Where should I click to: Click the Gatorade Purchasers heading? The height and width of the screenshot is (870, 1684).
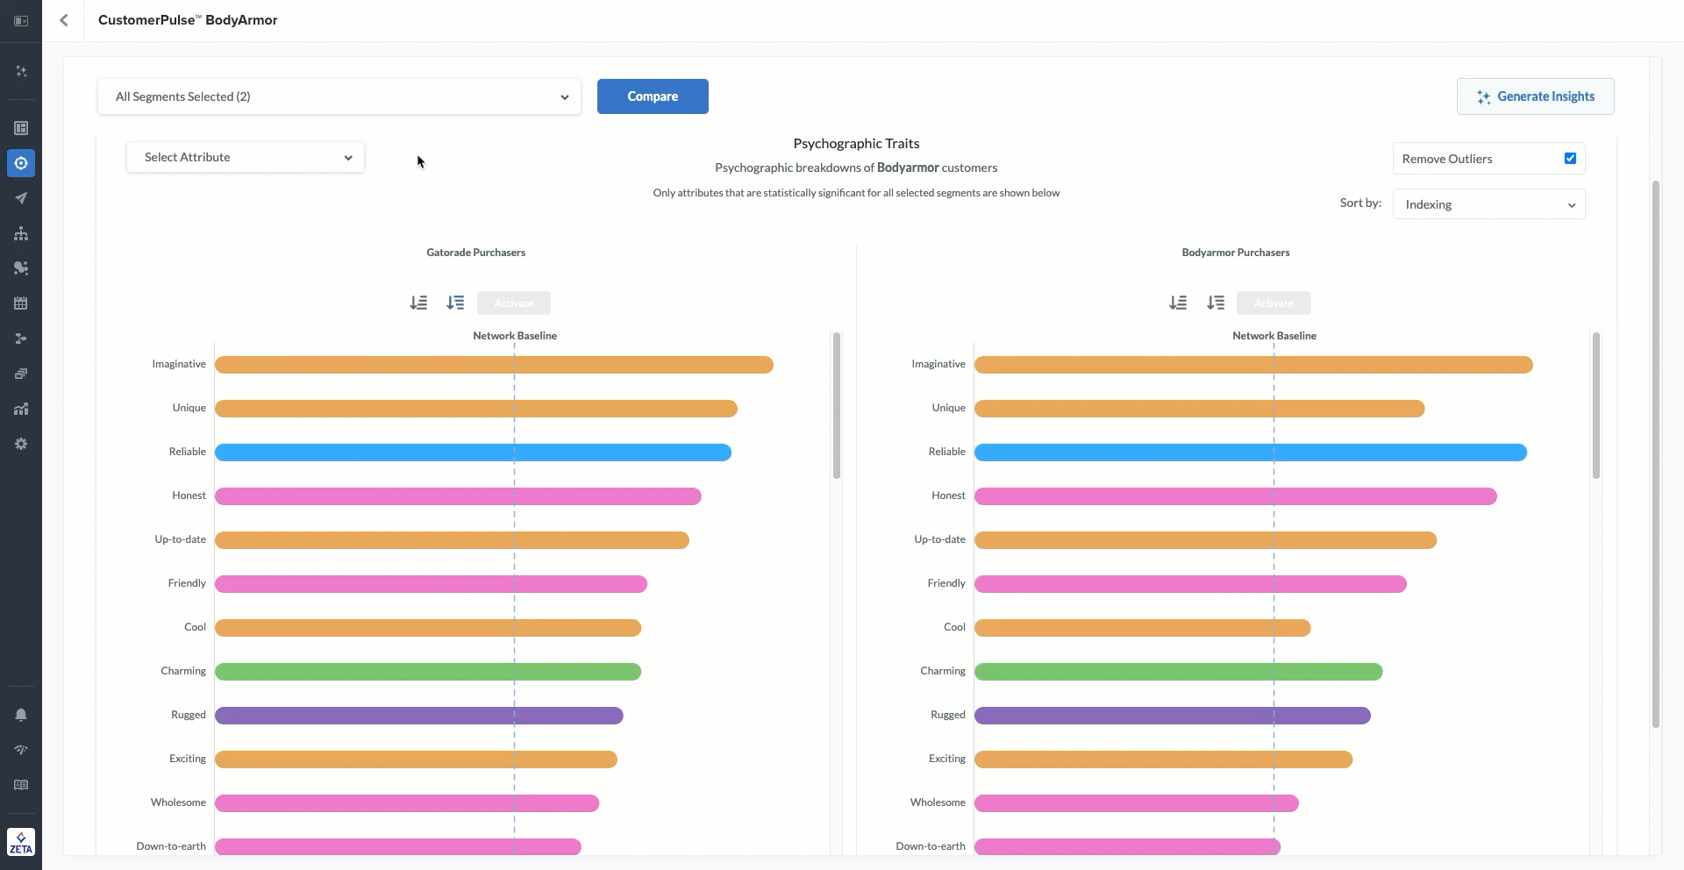click(475, 253)
